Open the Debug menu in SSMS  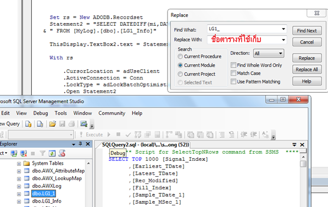click(x=41, y=113)
